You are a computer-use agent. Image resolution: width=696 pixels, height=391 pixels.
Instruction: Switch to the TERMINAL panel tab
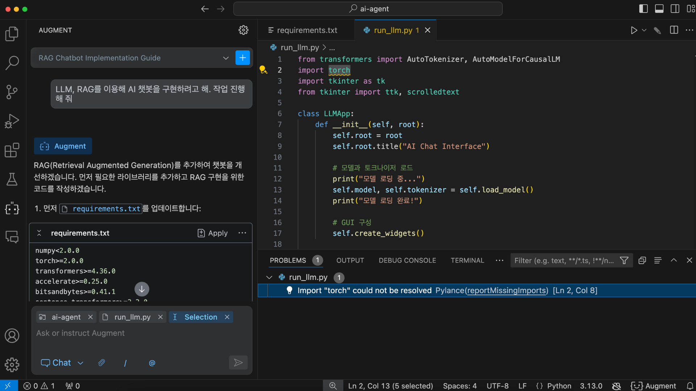coord(467,260)
